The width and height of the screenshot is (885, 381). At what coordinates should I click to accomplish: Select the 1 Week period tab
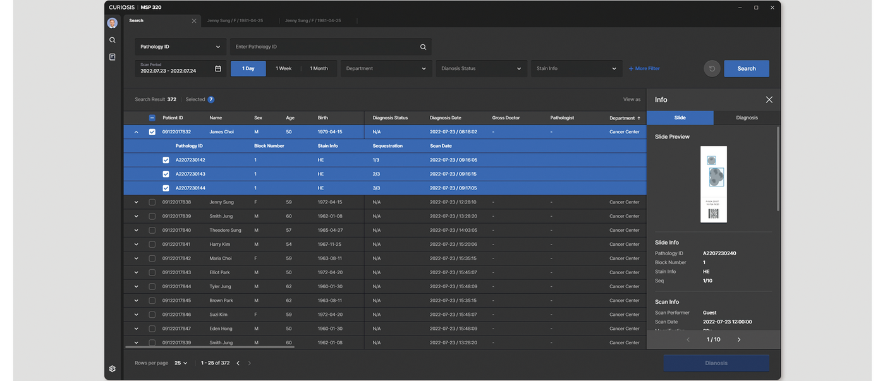(283, 68)
